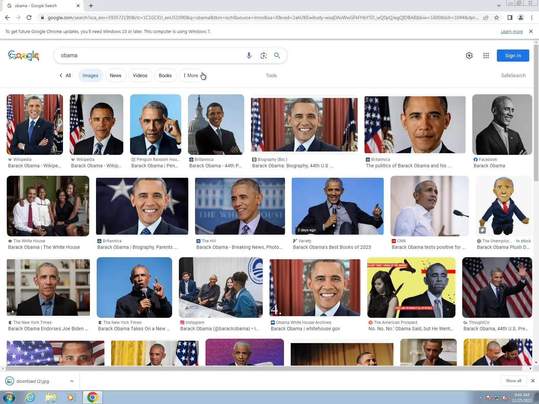
Task: Open Windows Start menu
Action: [9, 398]
